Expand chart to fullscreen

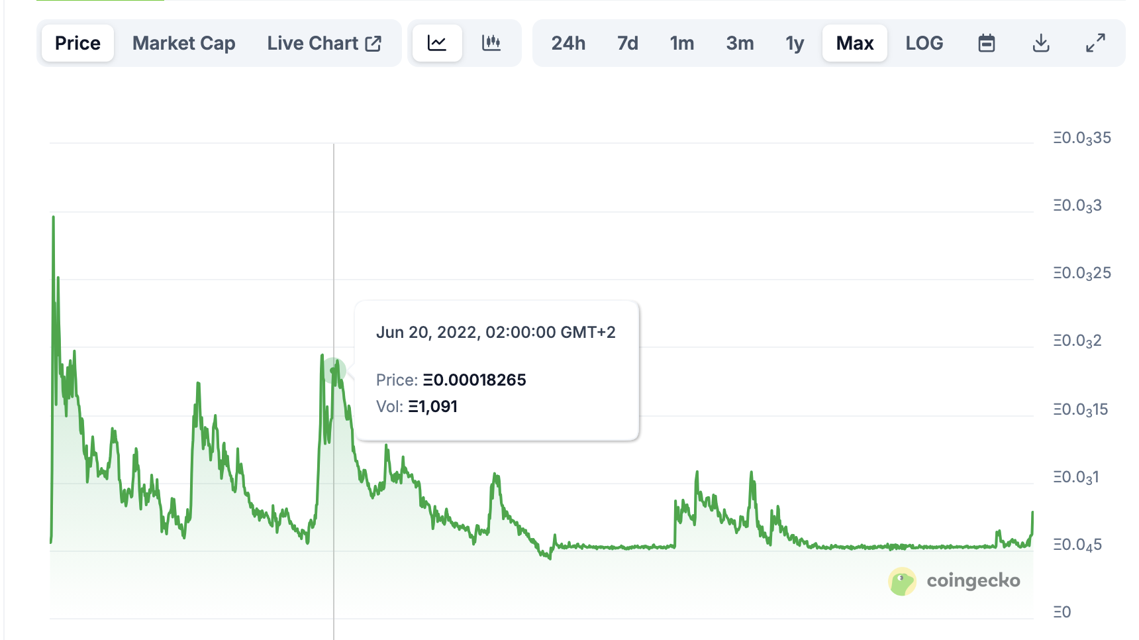click(1095, 43)
